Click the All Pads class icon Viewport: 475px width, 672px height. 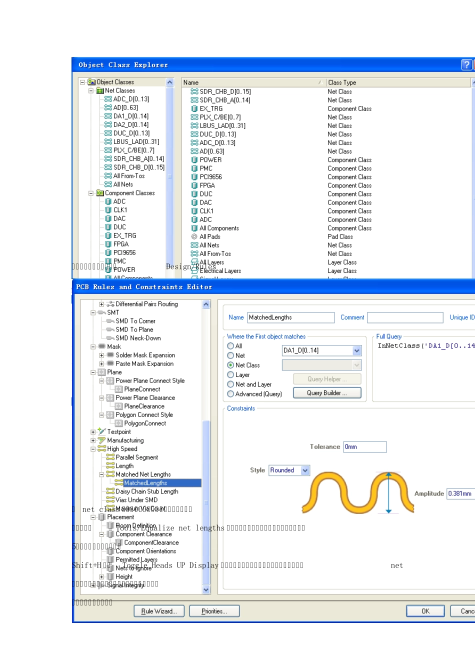[194, 237]
